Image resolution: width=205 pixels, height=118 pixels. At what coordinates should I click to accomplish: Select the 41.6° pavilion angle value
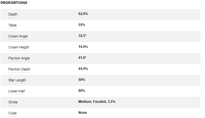coord(82,58)
